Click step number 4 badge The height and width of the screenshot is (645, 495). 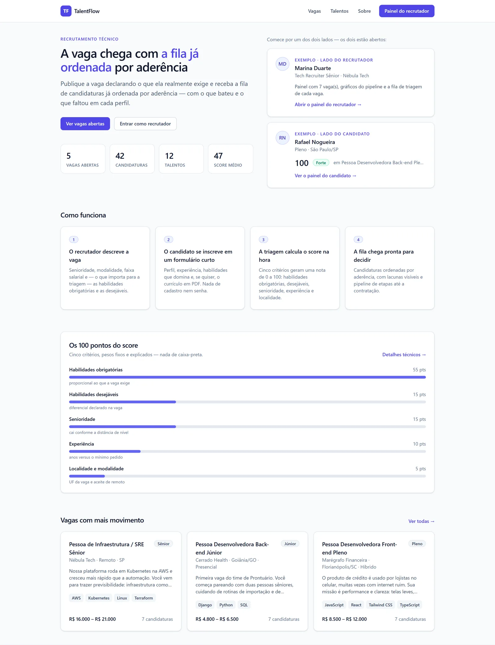[358, 240]
